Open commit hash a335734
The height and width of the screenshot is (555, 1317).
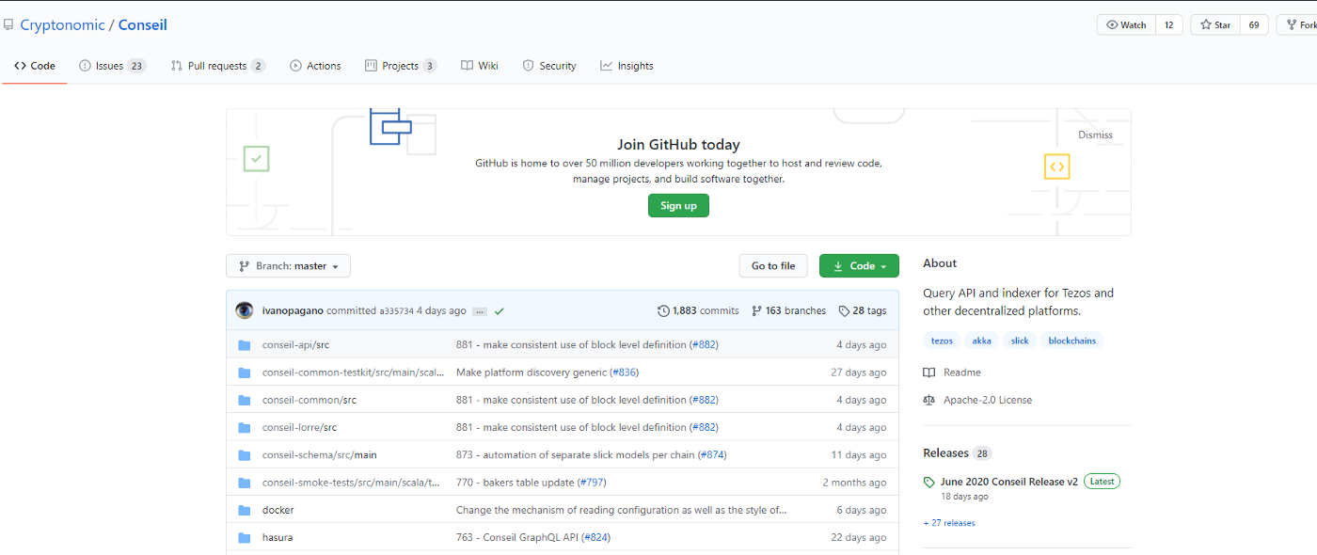(396, 311)
